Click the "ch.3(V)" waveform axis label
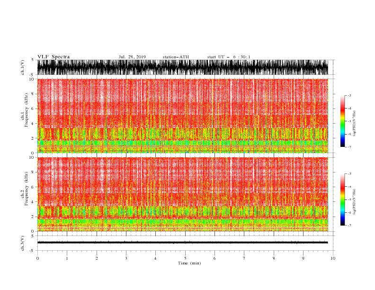The image size is (375, 290). pyautogui.click(x=22, y=243)
